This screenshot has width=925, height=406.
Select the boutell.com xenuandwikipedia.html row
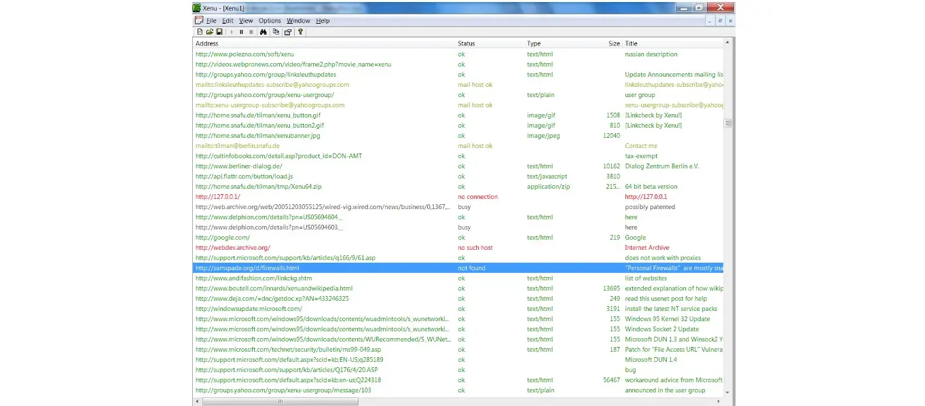458,289
